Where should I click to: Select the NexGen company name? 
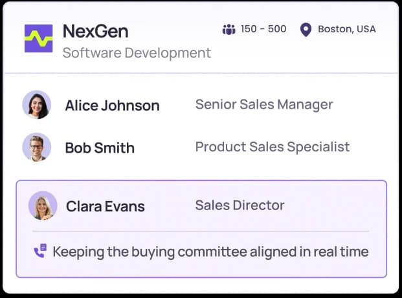point(95,30)
